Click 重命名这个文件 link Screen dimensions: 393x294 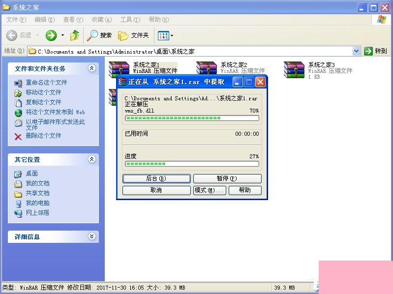46,82
